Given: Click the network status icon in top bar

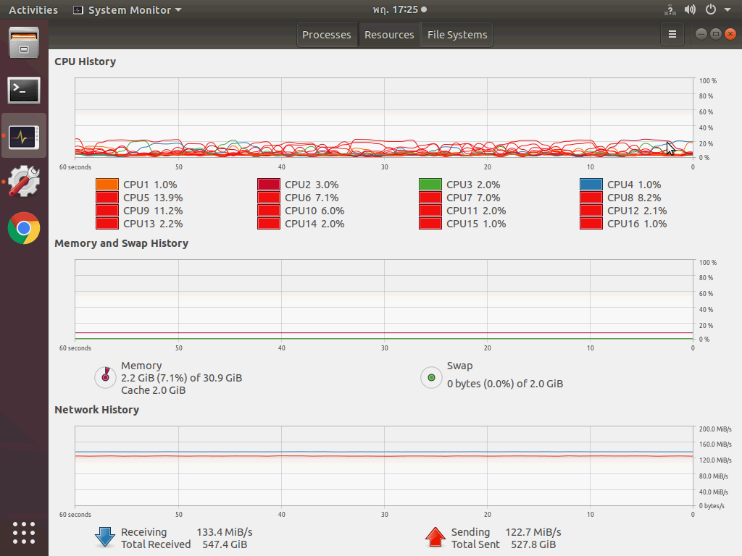Looking at the screenshot, I should click(670, 9).
